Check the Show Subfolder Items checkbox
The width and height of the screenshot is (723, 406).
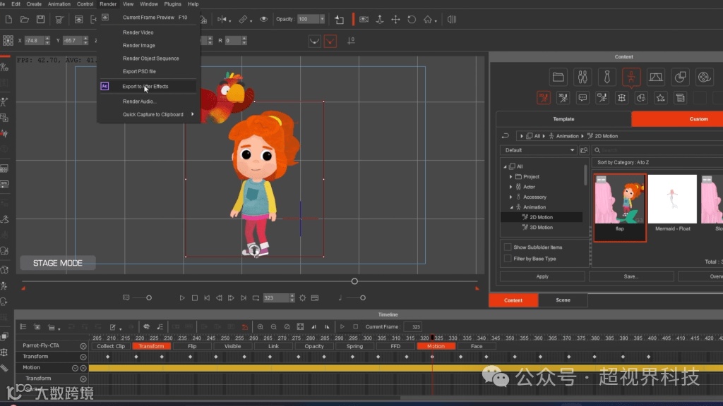pos(508,247)
